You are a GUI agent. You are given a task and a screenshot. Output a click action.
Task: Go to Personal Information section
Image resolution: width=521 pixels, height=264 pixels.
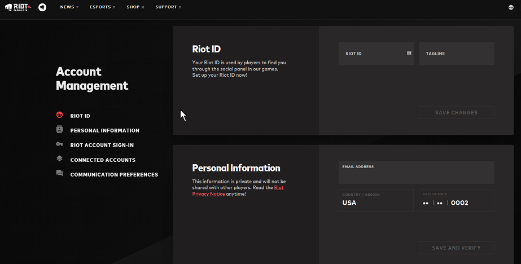pos(104,130)
